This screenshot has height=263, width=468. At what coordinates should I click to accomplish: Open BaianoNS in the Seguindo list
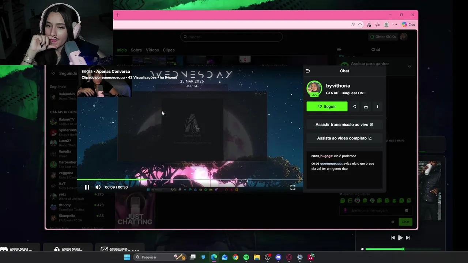coord(63,96)
